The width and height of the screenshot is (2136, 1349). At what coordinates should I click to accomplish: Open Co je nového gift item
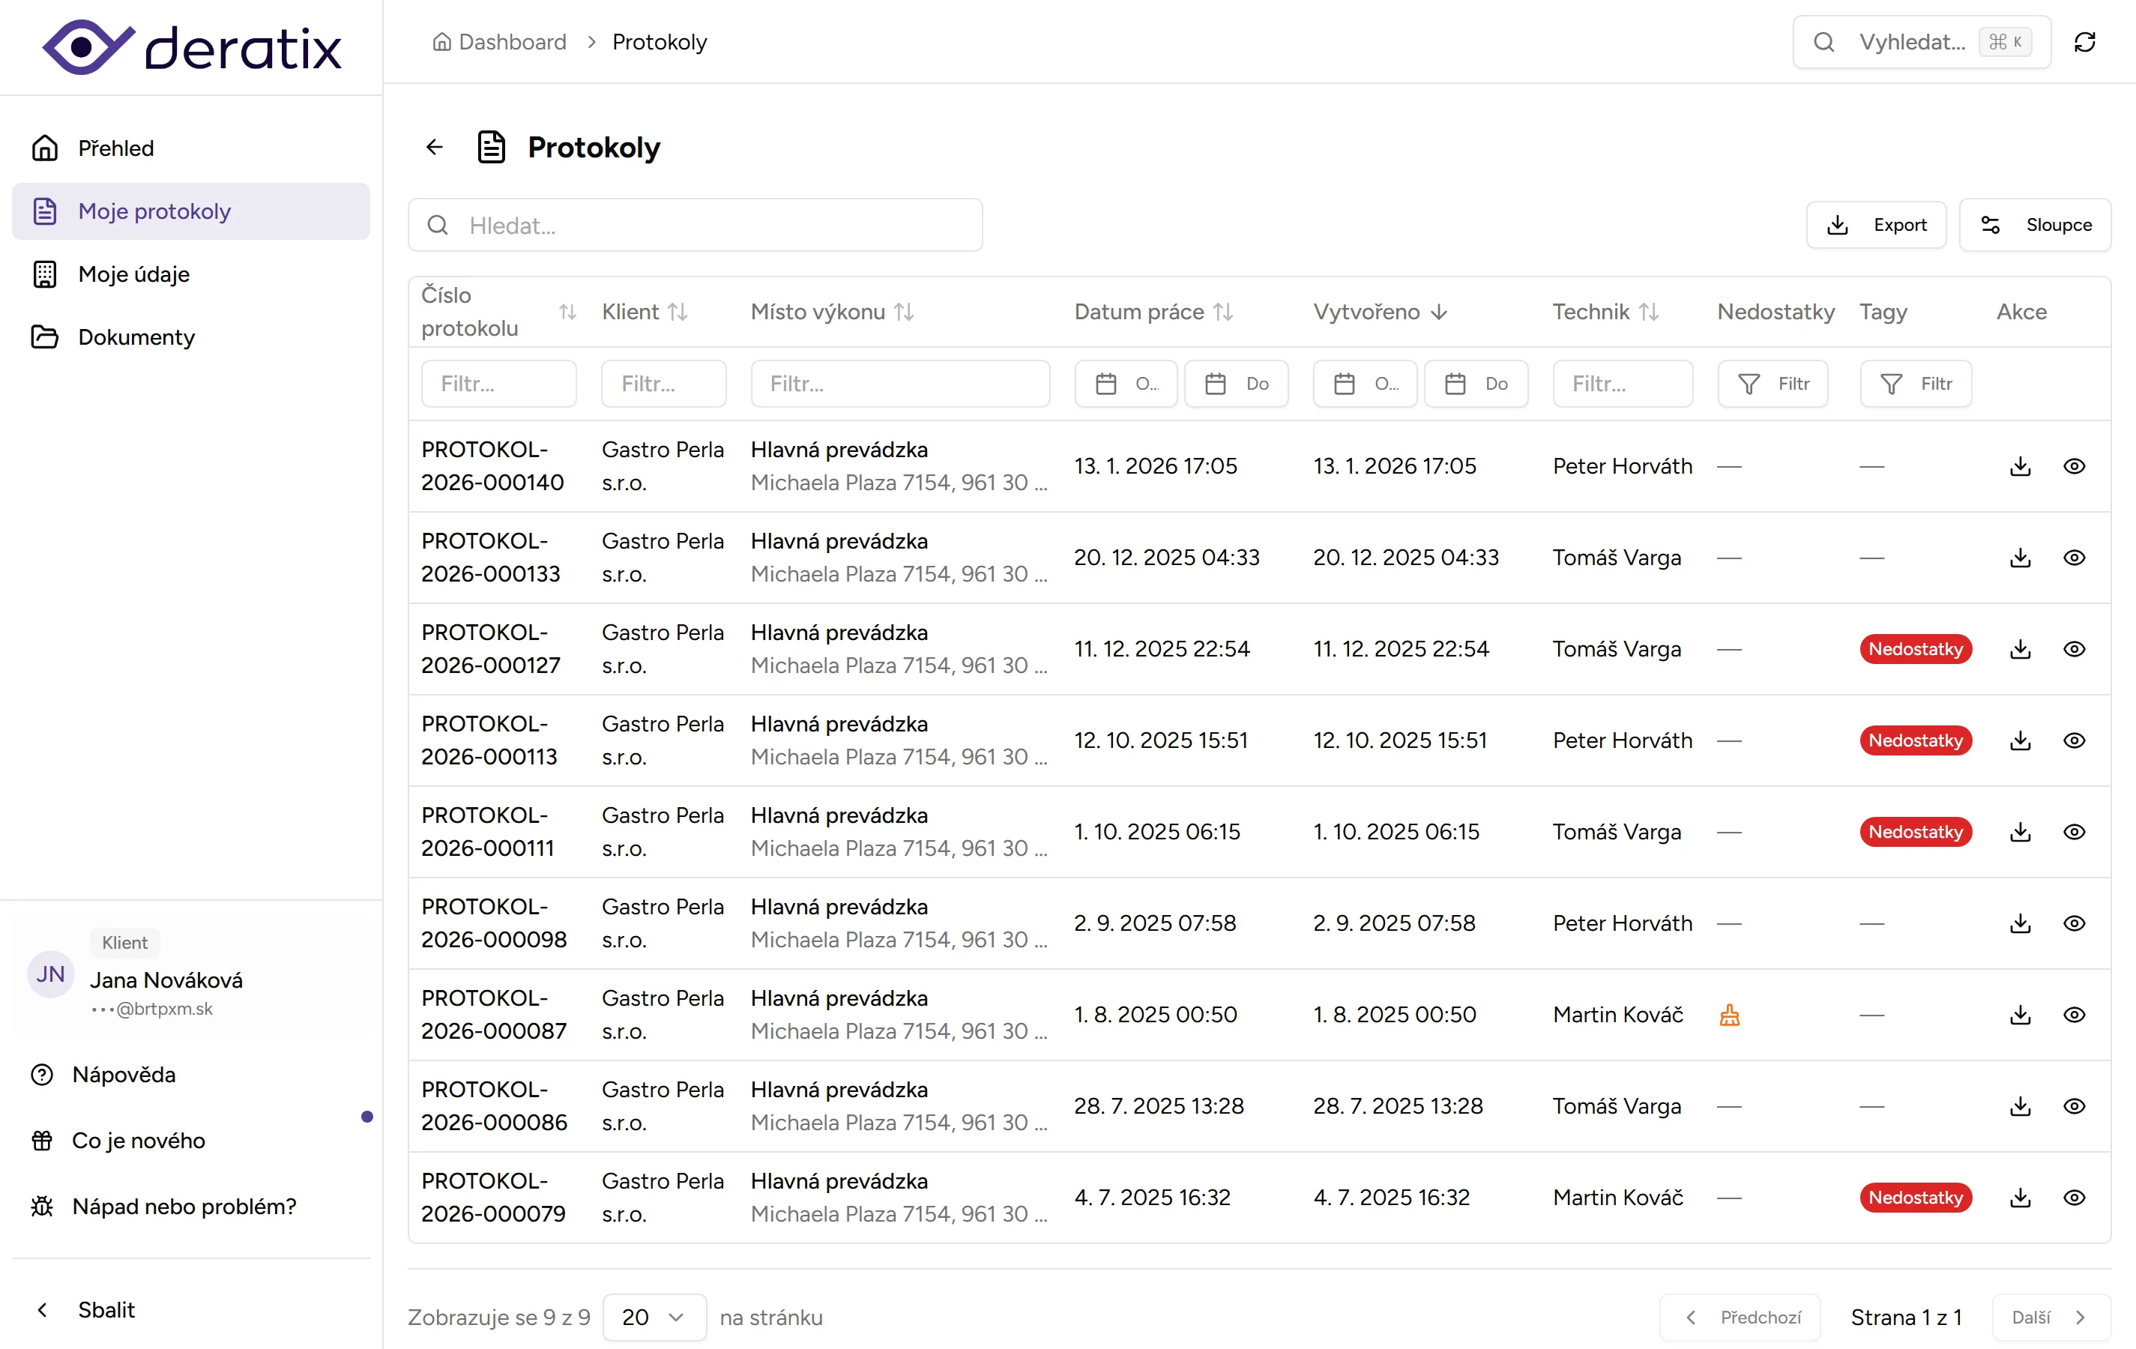[x=137, y=1141]
